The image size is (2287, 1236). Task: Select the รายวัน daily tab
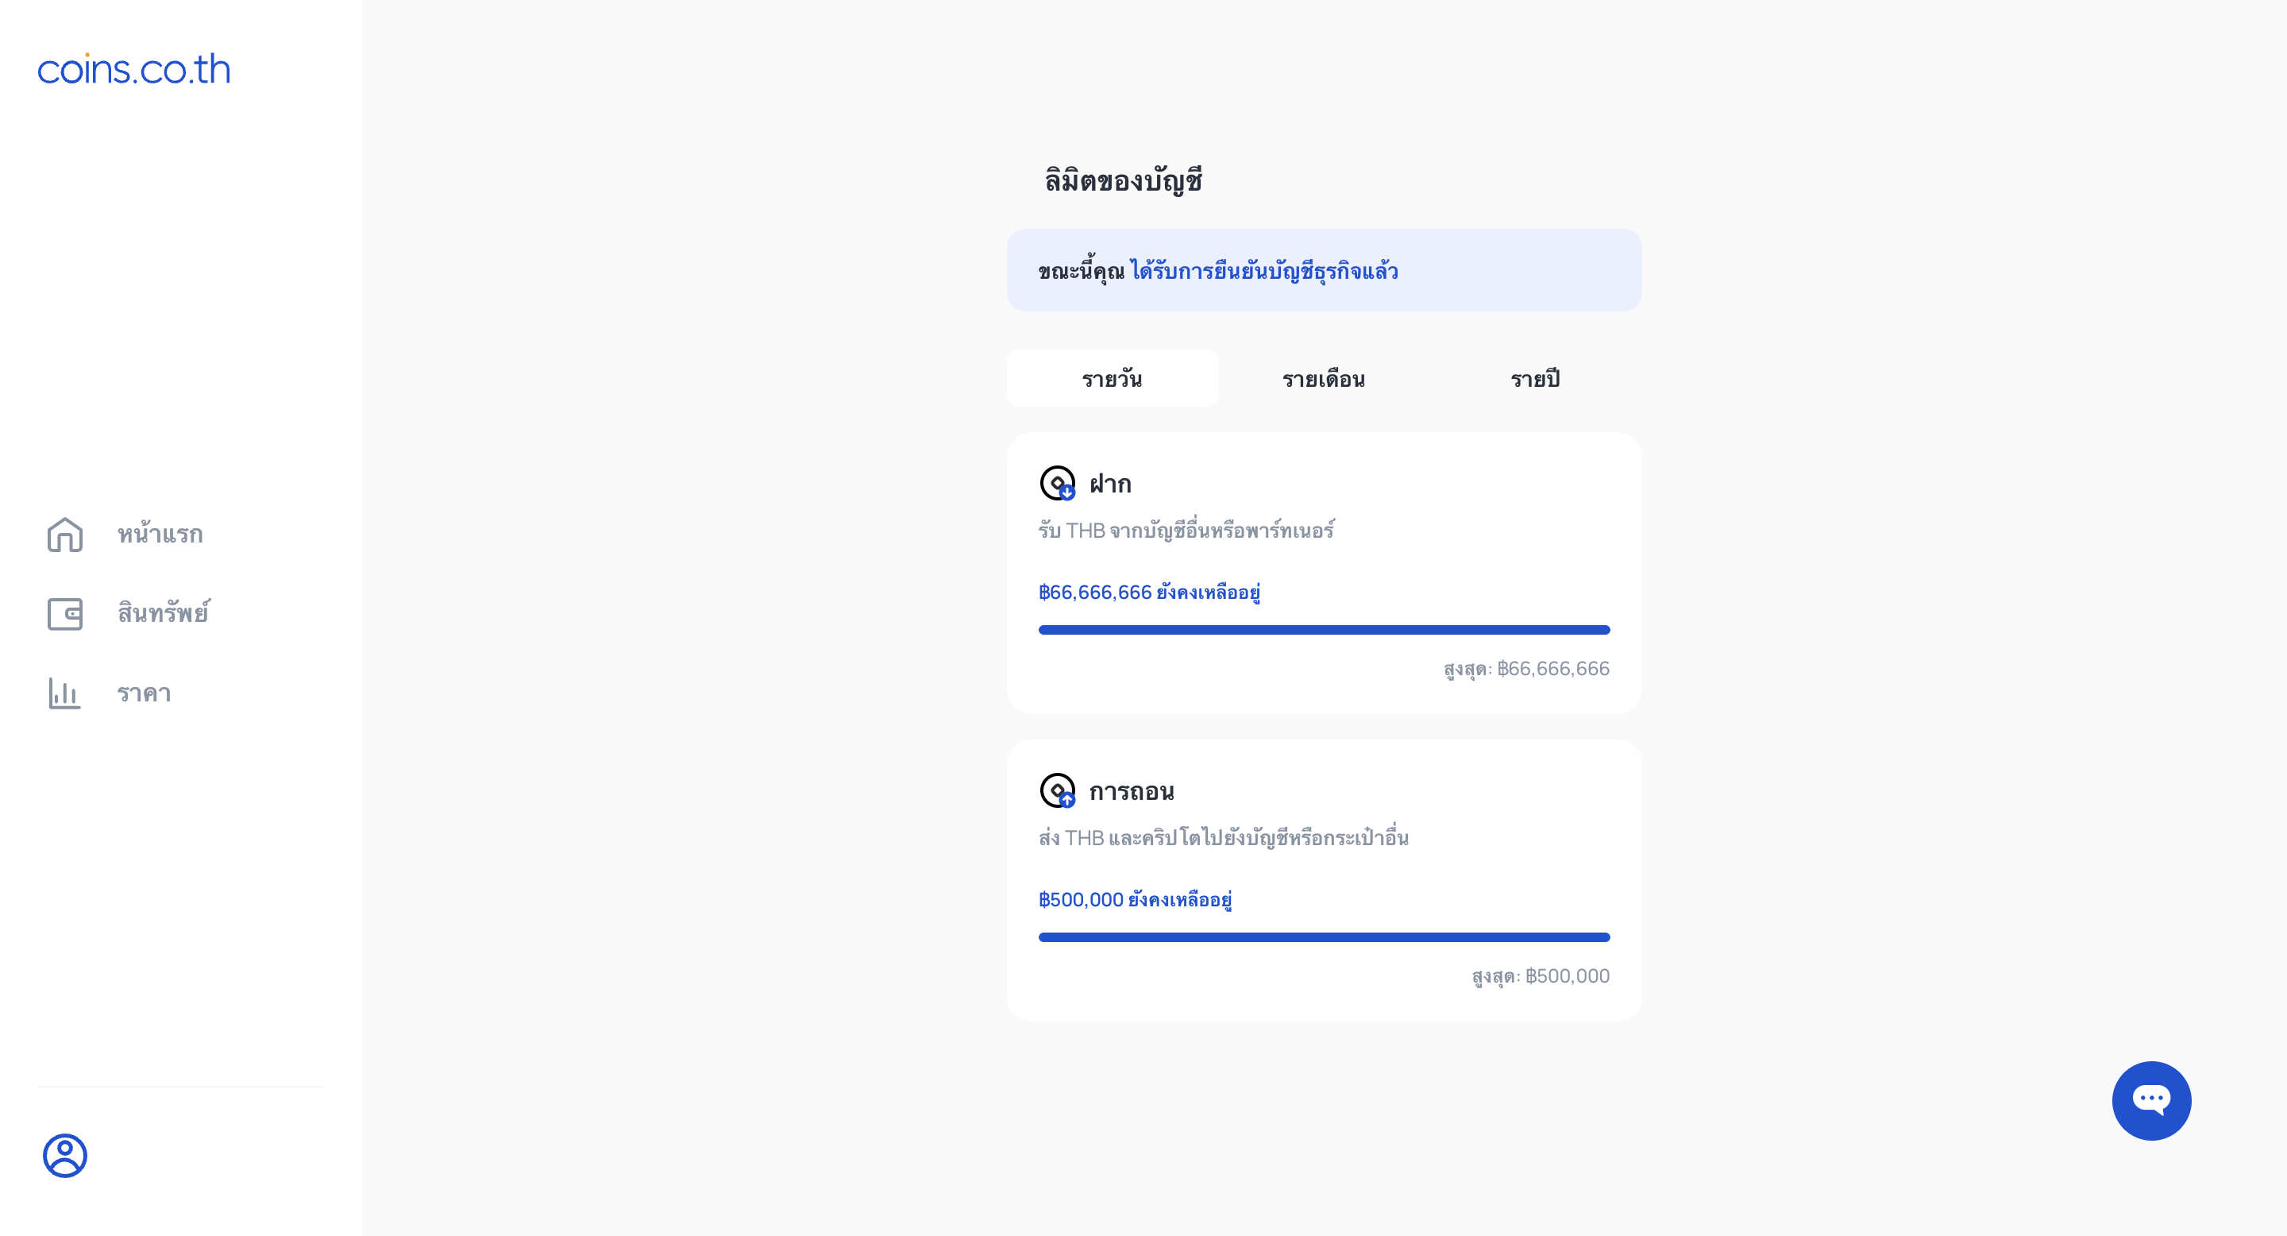(1113, 378)
